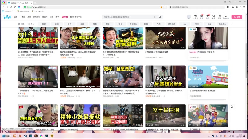
Task: Open browser hamburger main menu
Action: coord(244,7)
